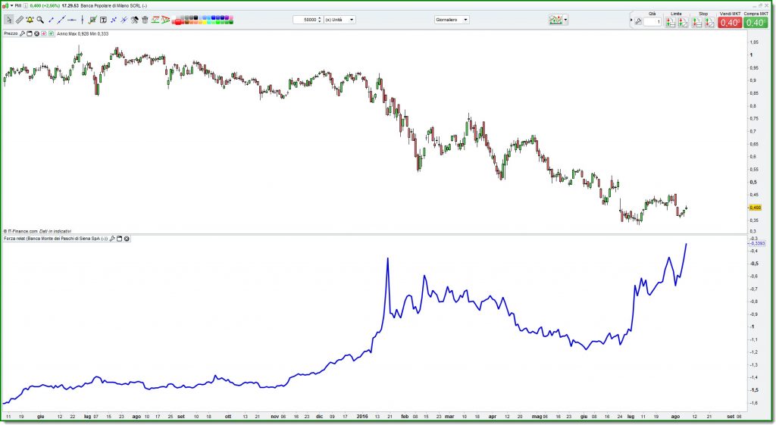Open the Giornaliero timeframe dropdown
Screen dimensions: 776x425
click(452, 20)
